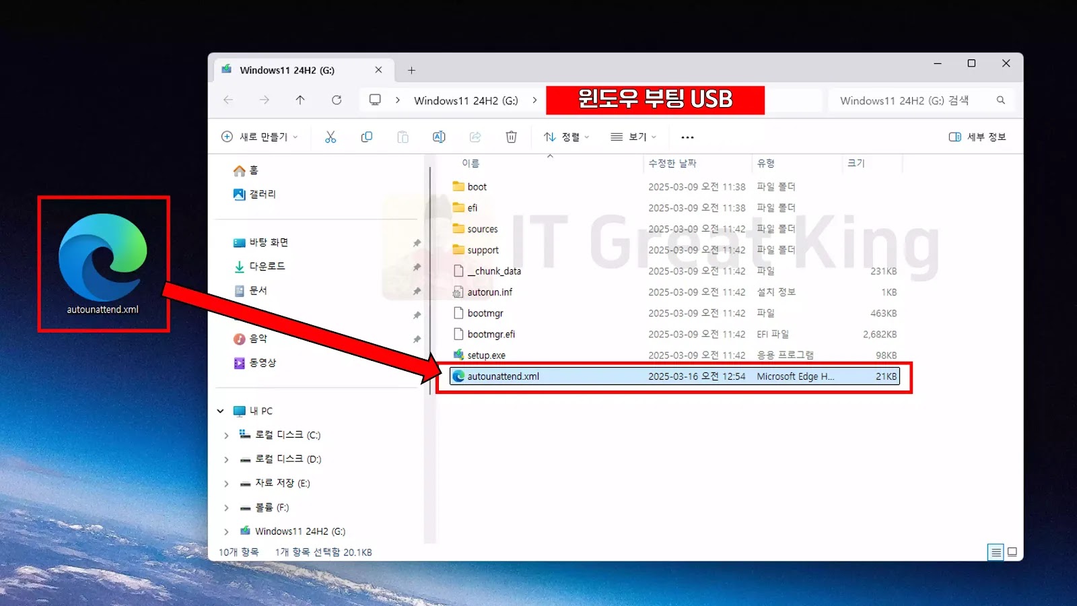Expand 볼륨 (F:) tree node
This screenshot has width=1077, height=606.
coord(226,508)
